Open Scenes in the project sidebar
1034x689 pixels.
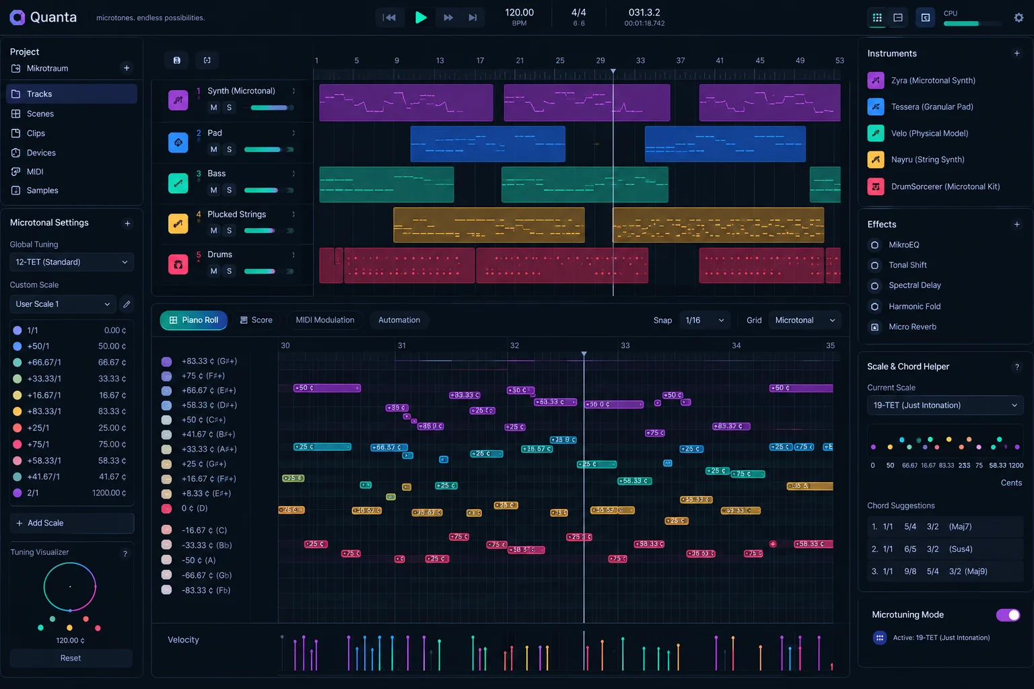coord(71,114)
